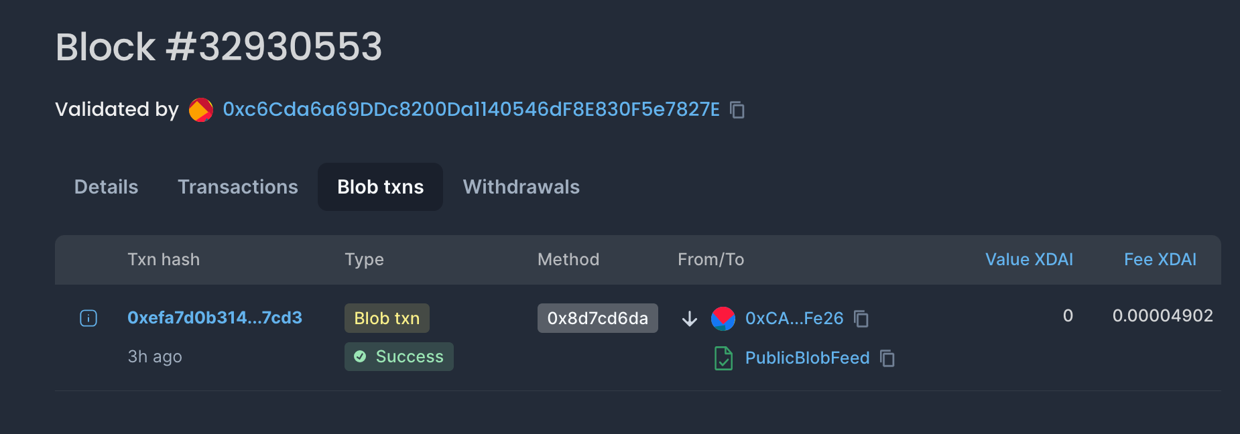1240x434 pixels.
Task: Click the validator avatar icon
Action: coord(200,109)
